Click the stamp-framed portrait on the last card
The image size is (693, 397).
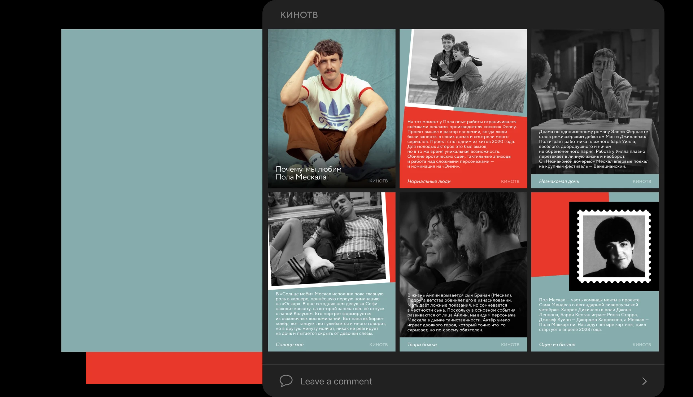614,246
